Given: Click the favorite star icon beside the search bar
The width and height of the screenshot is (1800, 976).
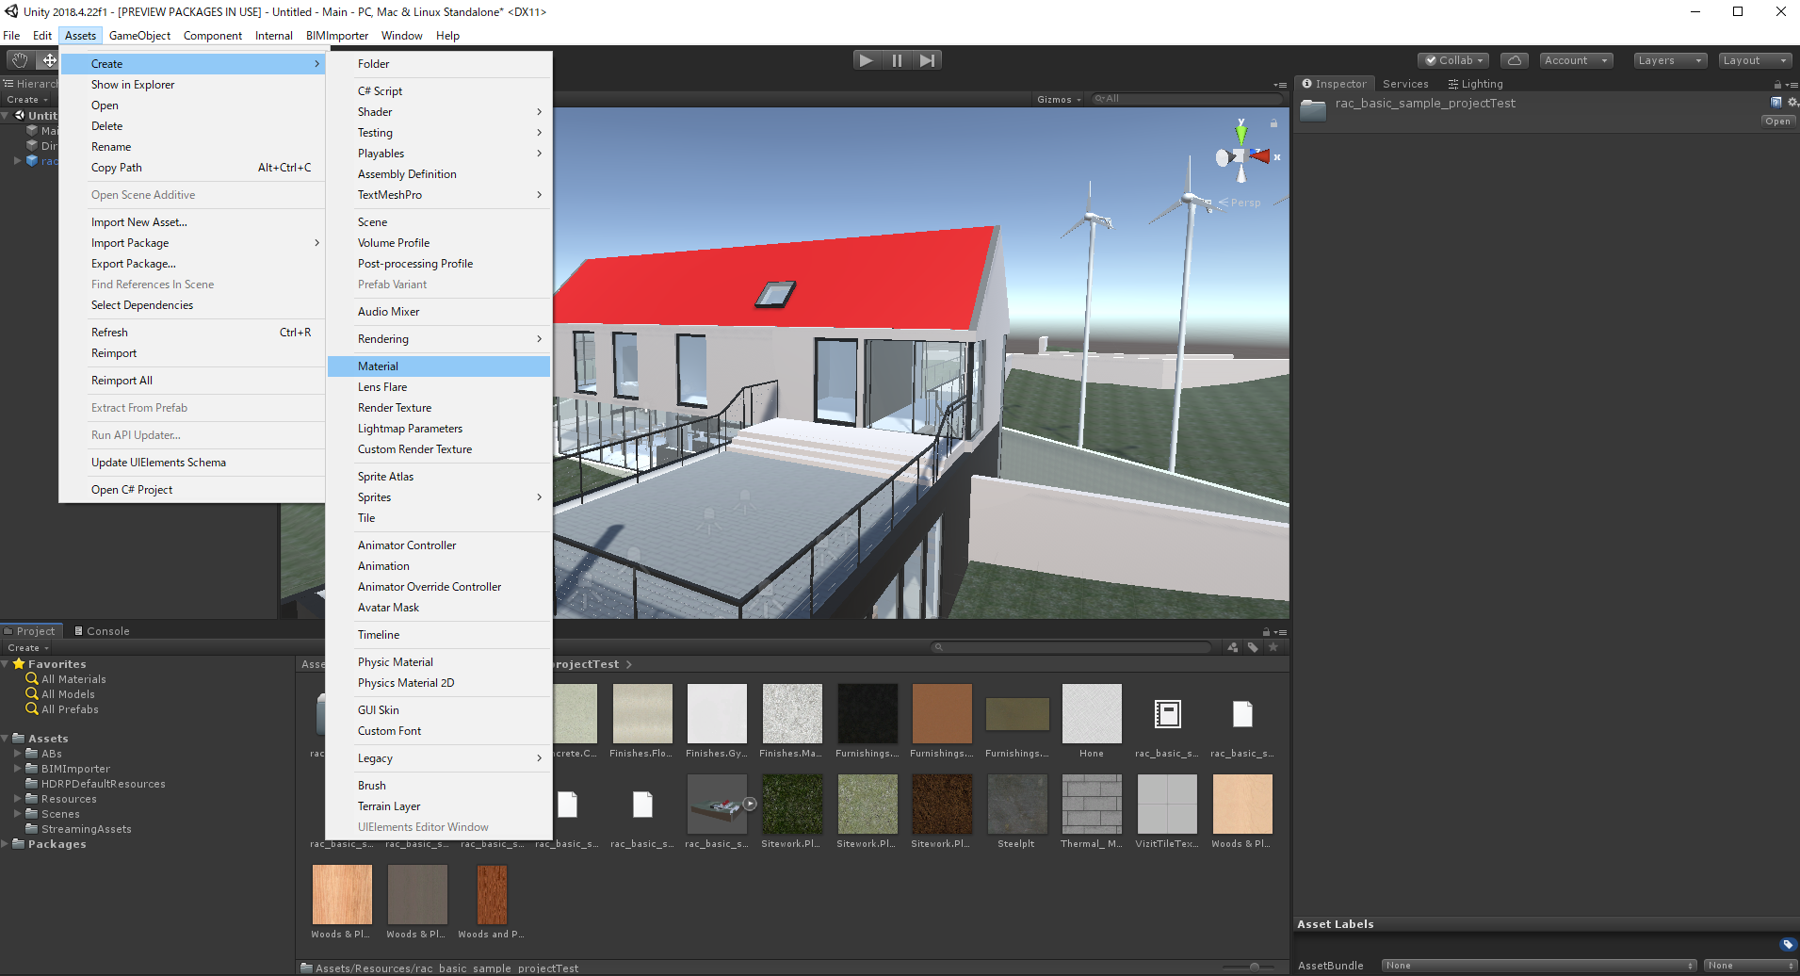Looking at the screenshot, I should point(1274,647).
